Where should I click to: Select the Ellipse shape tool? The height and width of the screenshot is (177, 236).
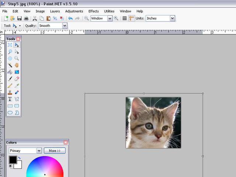tap(10, 112)
